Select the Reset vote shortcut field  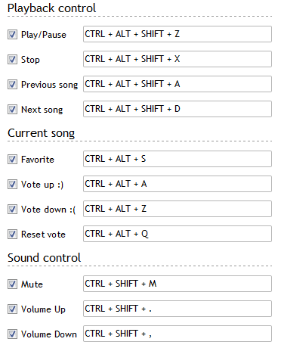178,234
